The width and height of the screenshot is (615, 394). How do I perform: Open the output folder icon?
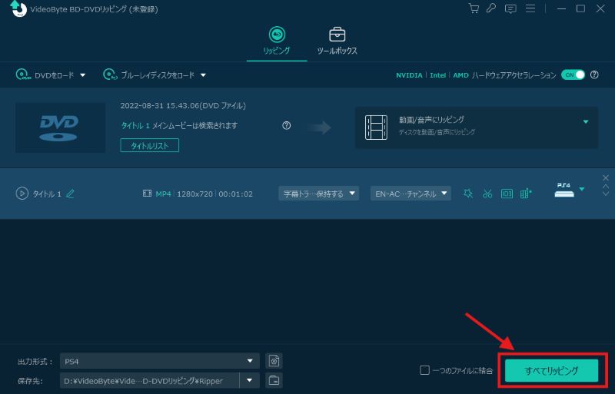pos(274,380)
